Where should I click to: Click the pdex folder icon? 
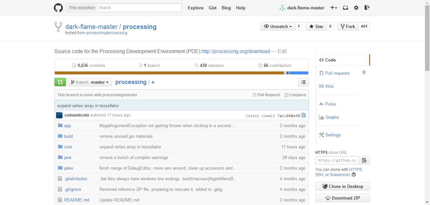[x=60, y=168]
